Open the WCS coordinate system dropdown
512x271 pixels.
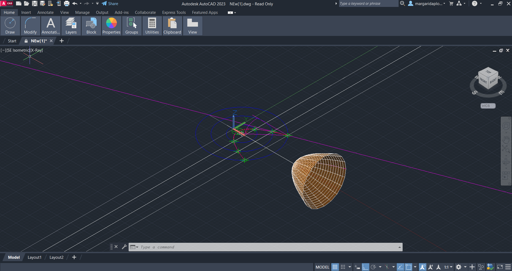[x=488, y=106]
